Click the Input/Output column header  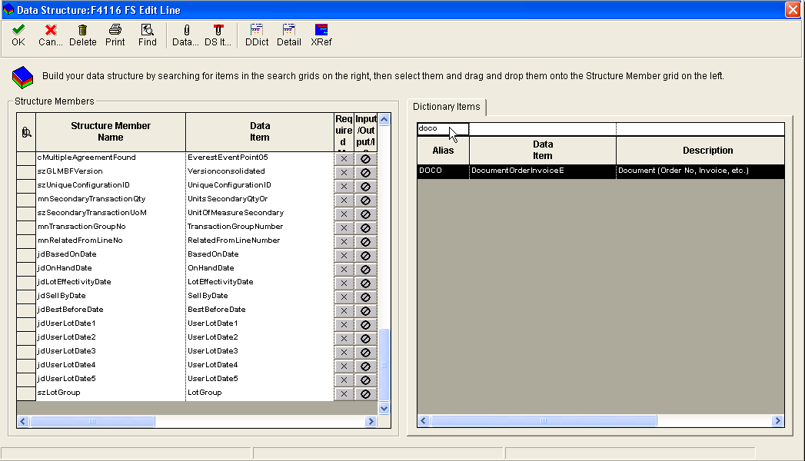click(365, 132)
